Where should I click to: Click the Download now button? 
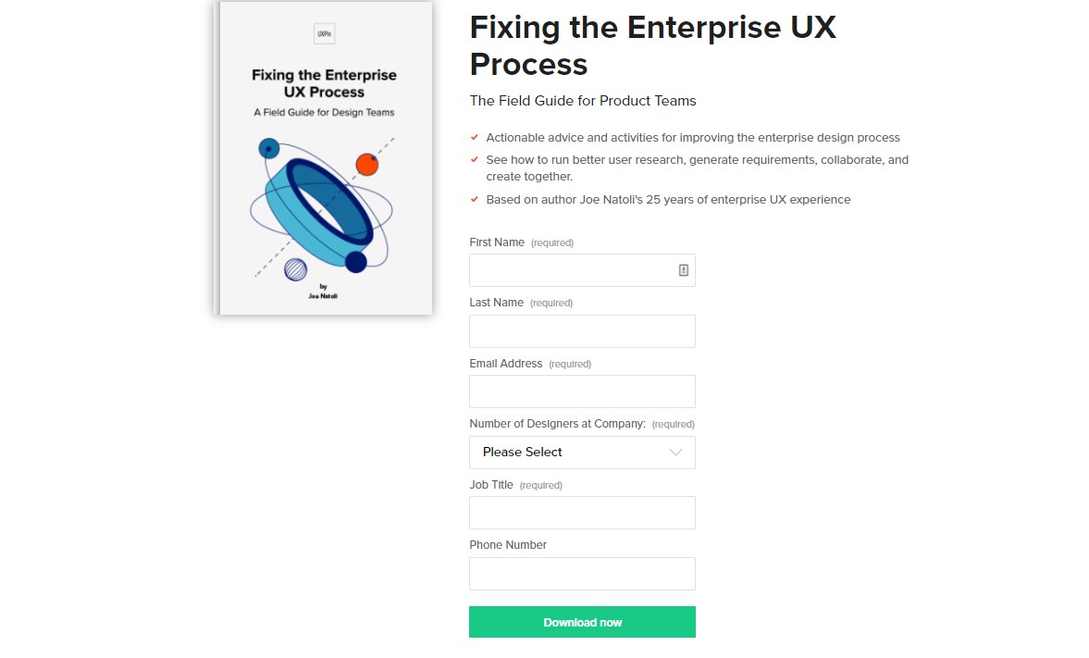(x=582, y=622)
